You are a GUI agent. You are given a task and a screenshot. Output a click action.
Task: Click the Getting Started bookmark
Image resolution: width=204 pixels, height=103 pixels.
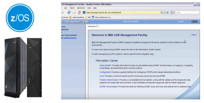65,17
